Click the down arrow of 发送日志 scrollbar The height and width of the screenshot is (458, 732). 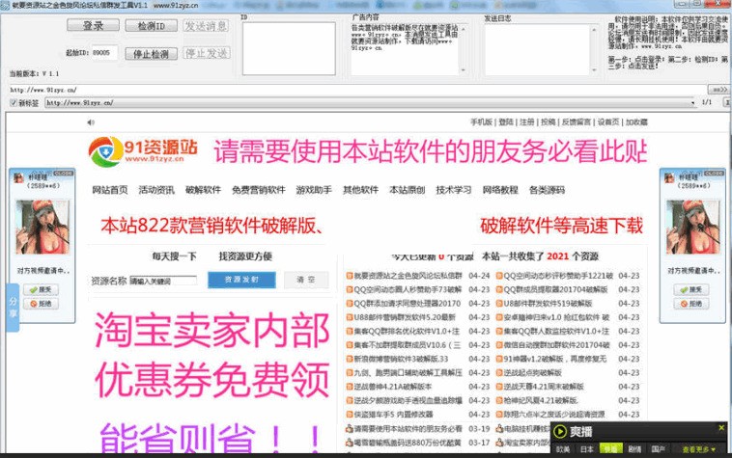click(x=594, y=70)
